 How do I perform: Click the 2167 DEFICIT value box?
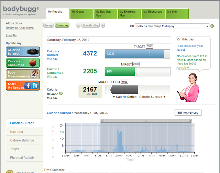click(x=90, y=91)
